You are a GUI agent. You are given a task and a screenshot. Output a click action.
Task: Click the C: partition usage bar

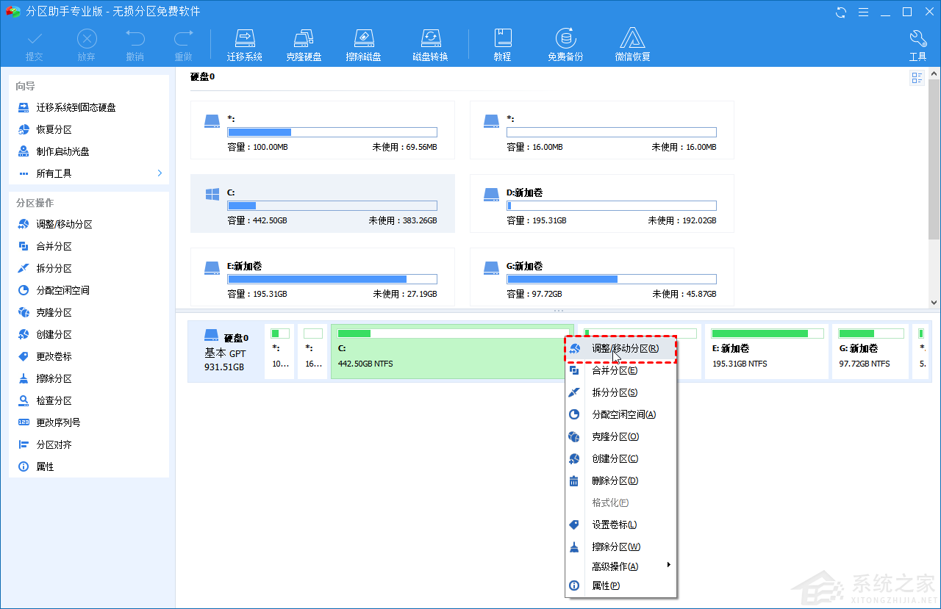pyautogui.click(x=332, y=206)
